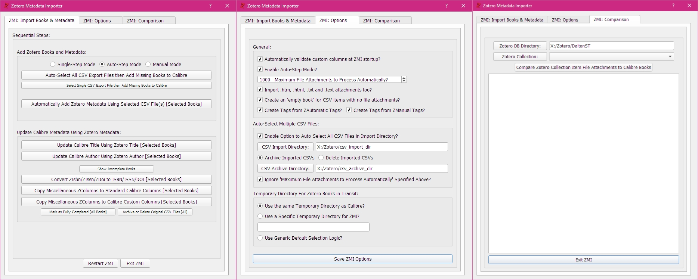Click the Zotero app icon in right window title bar
The height and width of the screenshot is (280, 698).
[x=478, y=6]
